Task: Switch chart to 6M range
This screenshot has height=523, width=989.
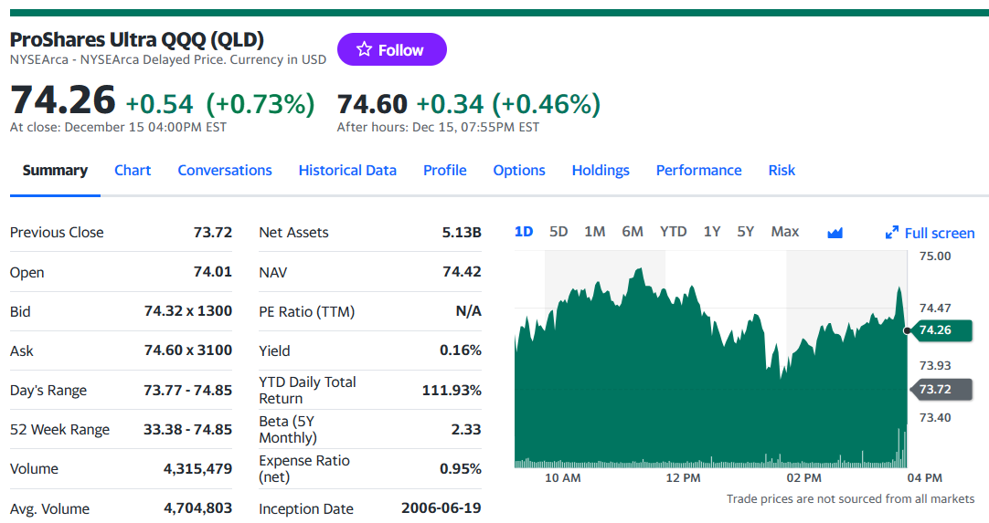Action: (632, 232)
